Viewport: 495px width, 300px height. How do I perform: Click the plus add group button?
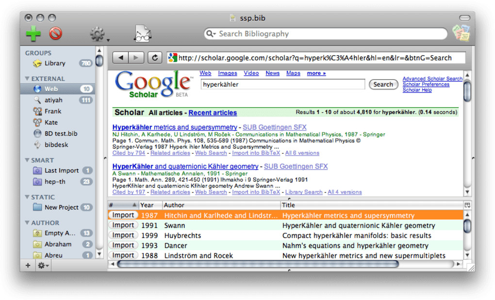click(x=28, y=266)
